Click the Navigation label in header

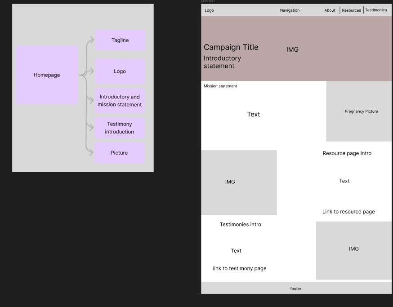(x=290, y=10)
